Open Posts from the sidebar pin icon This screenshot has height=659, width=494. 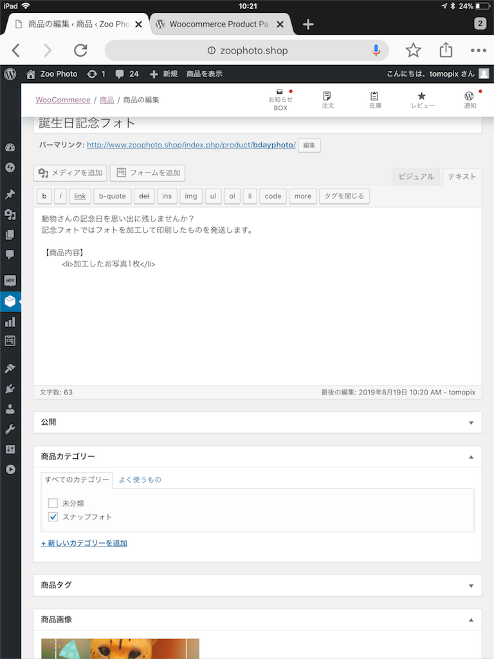[10, 194]
